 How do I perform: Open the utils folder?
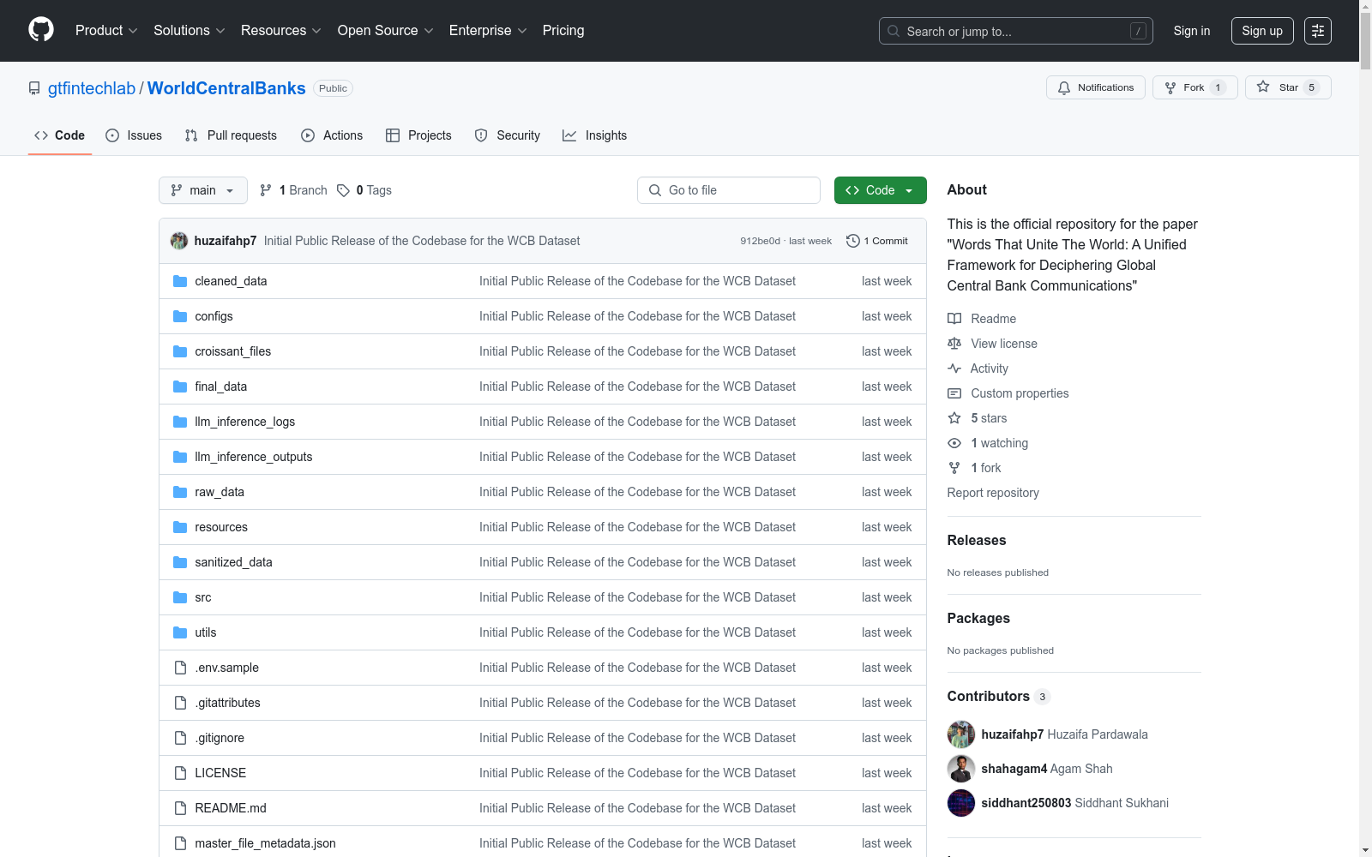pos(206,632)
